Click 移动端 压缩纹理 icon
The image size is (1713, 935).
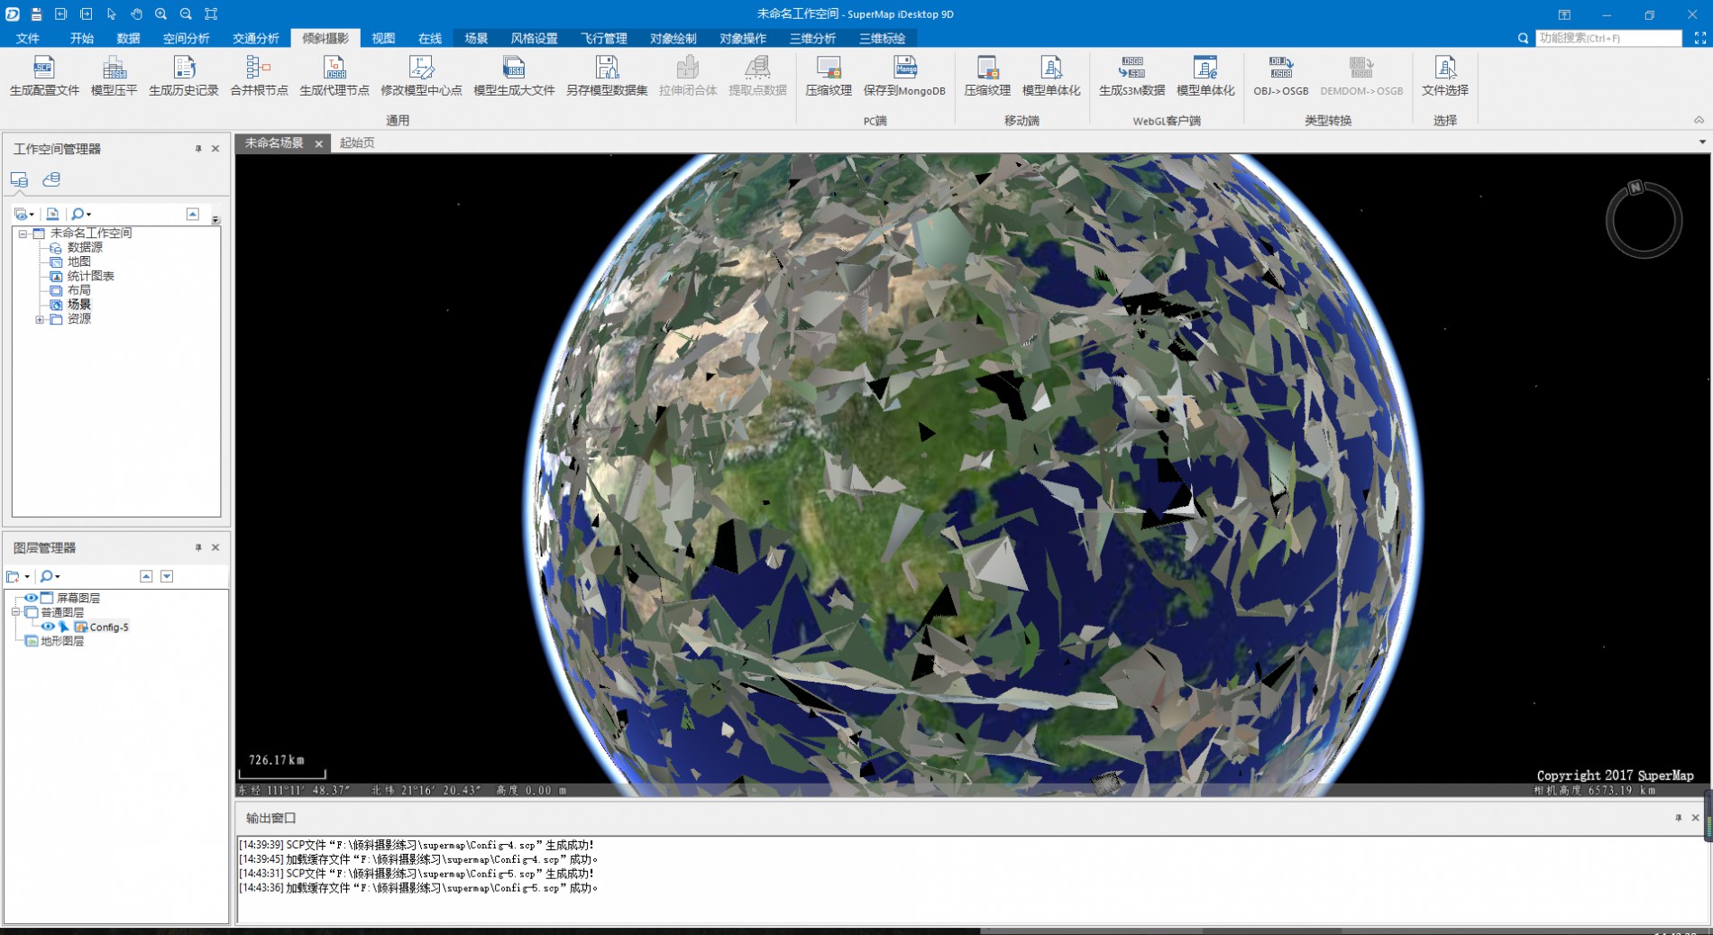click(987, 68)
